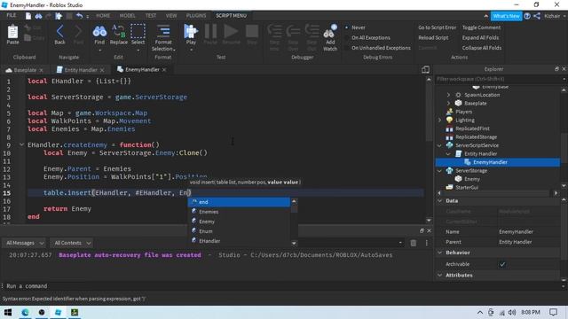Collapse the Behavior properties section
This screenshot has height=319, width=568.
[x=440, y=253]
